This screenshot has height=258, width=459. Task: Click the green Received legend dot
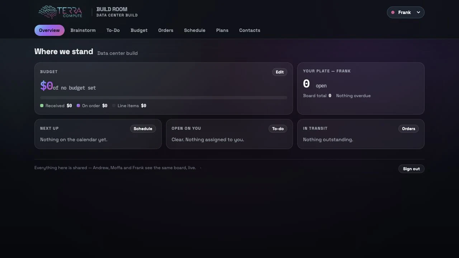click(42, 106)
